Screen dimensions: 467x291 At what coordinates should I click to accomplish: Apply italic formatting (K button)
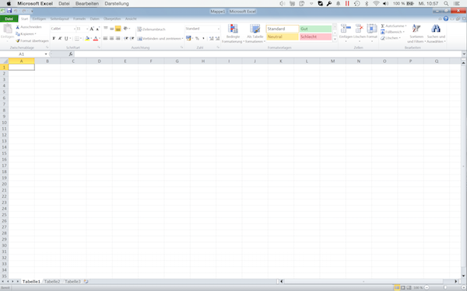pyautogui.click(x=60, y=38)
